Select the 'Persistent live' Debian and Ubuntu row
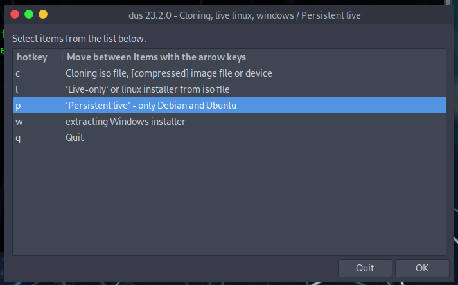The height and width of the screenshot is (285, 458). (151, 106)
